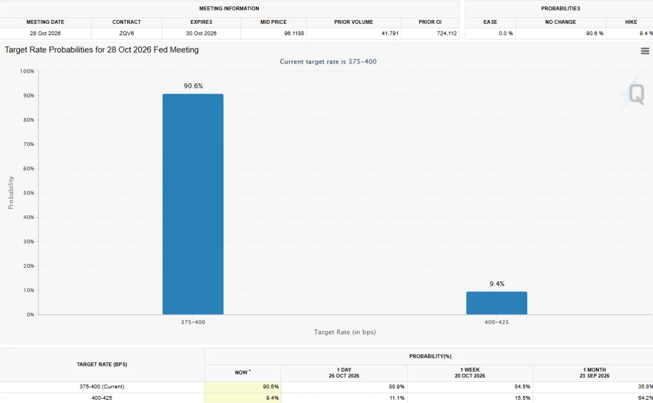Click the 'PRIOR VOLUME' column header
The width and height of the screenshot is (653, 403).
tap(354, 22)
